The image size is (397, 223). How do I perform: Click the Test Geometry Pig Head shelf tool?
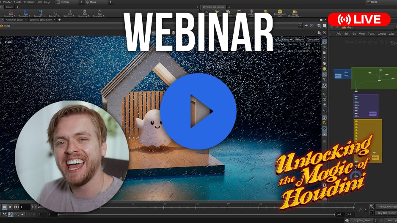tap(11, 14)
